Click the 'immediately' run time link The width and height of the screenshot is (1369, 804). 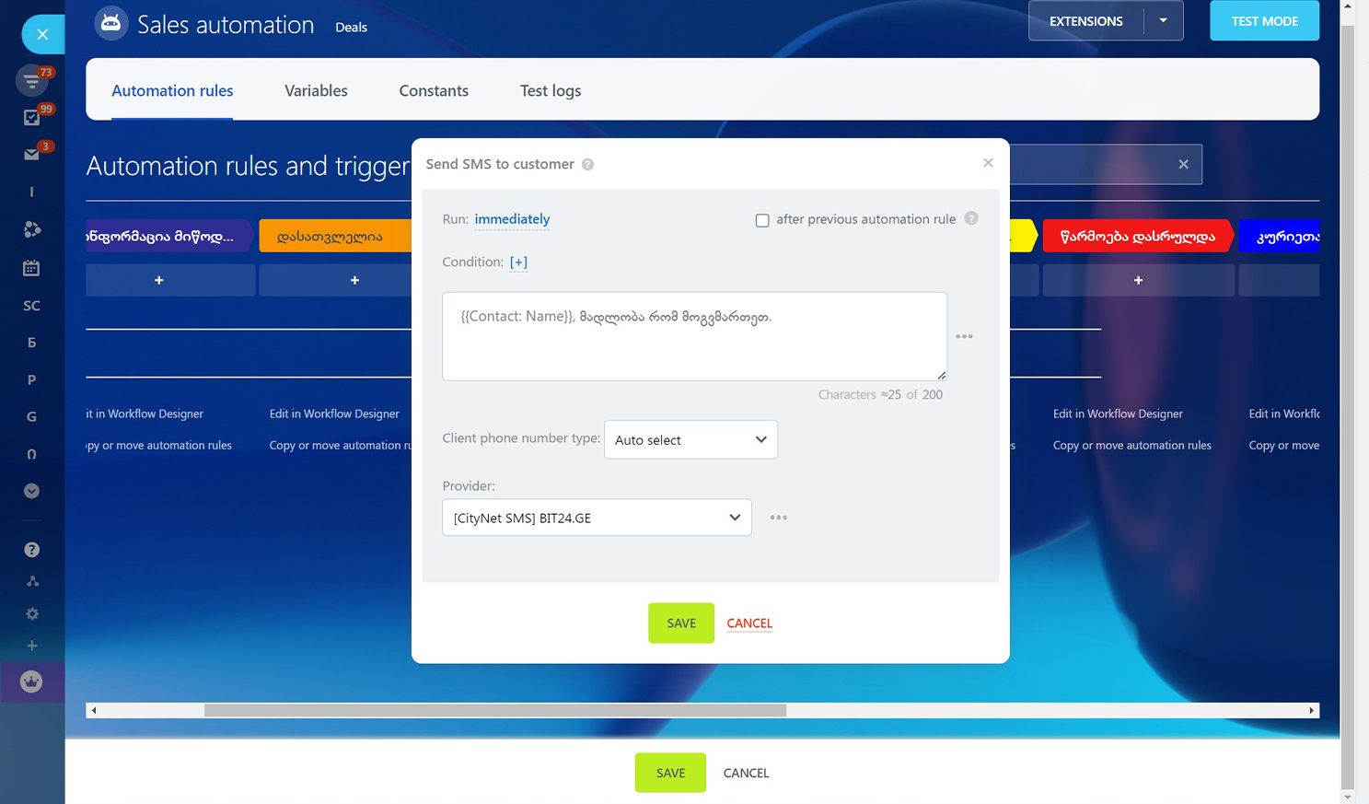click(512, 219)
